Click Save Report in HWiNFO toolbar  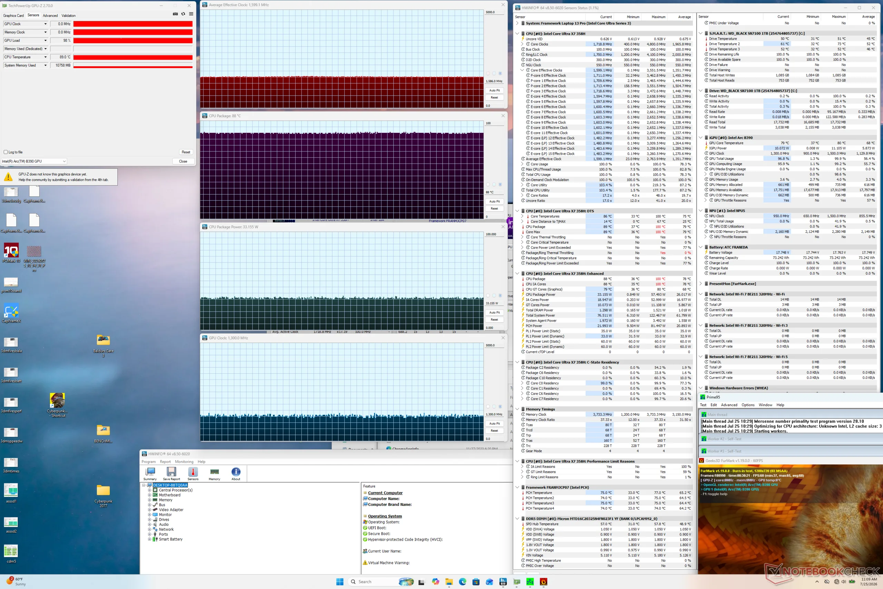point(171,474)
